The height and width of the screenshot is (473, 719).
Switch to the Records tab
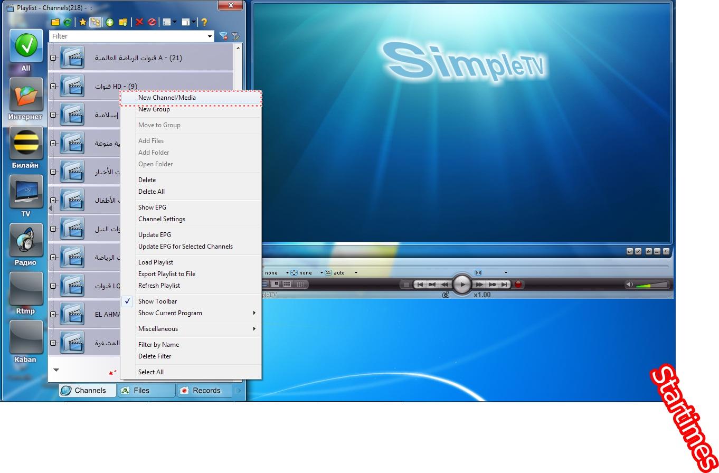click(x=205, y=391)
